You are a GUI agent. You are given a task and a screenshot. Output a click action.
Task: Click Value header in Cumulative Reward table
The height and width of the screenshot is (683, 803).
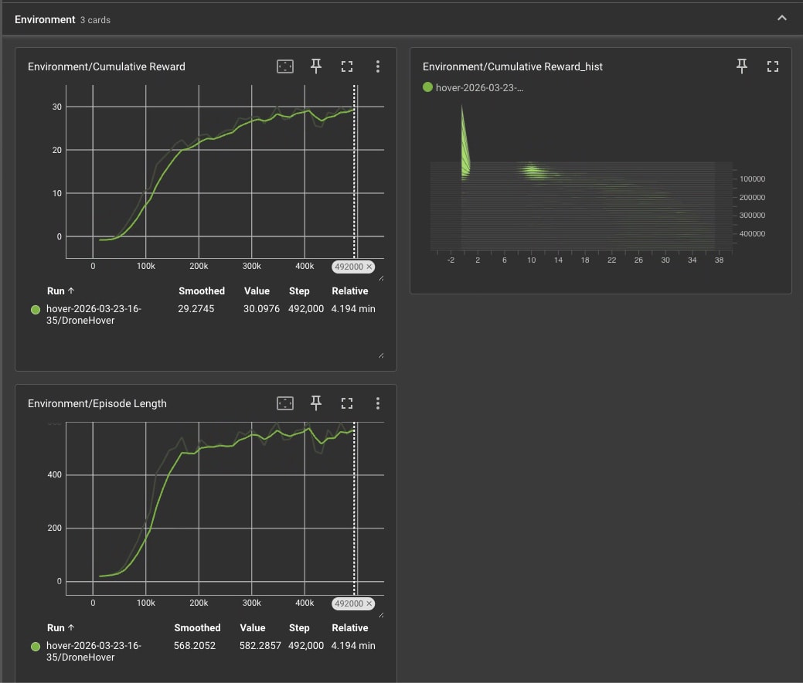(x=257, y=291)
